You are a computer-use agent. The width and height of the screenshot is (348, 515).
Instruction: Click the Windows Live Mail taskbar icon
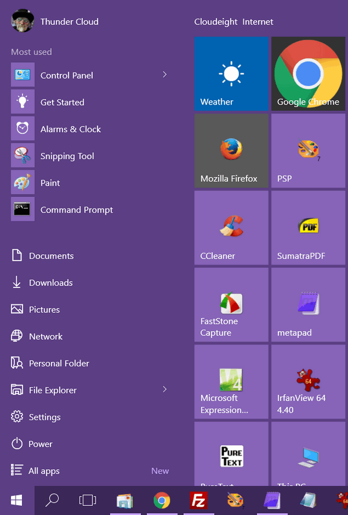coord(125,500)
